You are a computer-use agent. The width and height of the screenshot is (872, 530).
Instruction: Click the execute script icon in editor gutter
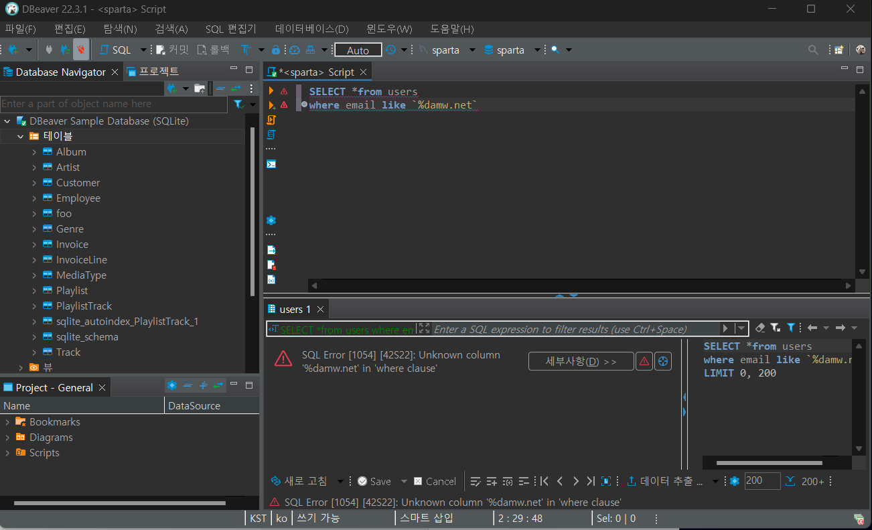coord(271,120)
